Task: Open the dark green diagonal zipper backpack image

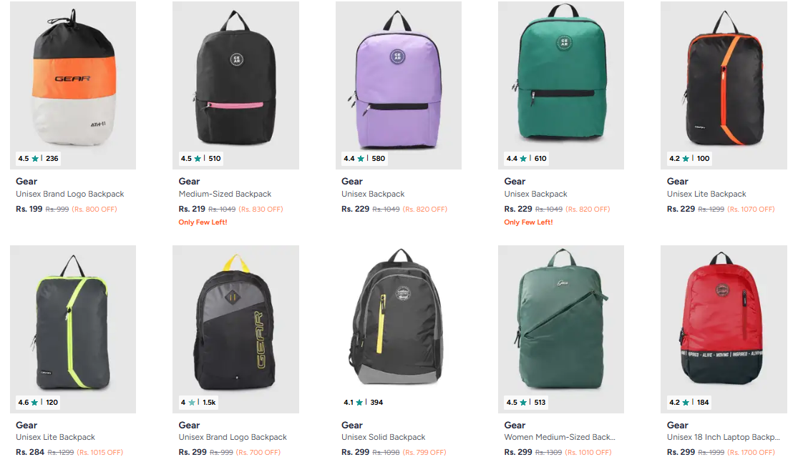Action: click(x=561, y=329)
